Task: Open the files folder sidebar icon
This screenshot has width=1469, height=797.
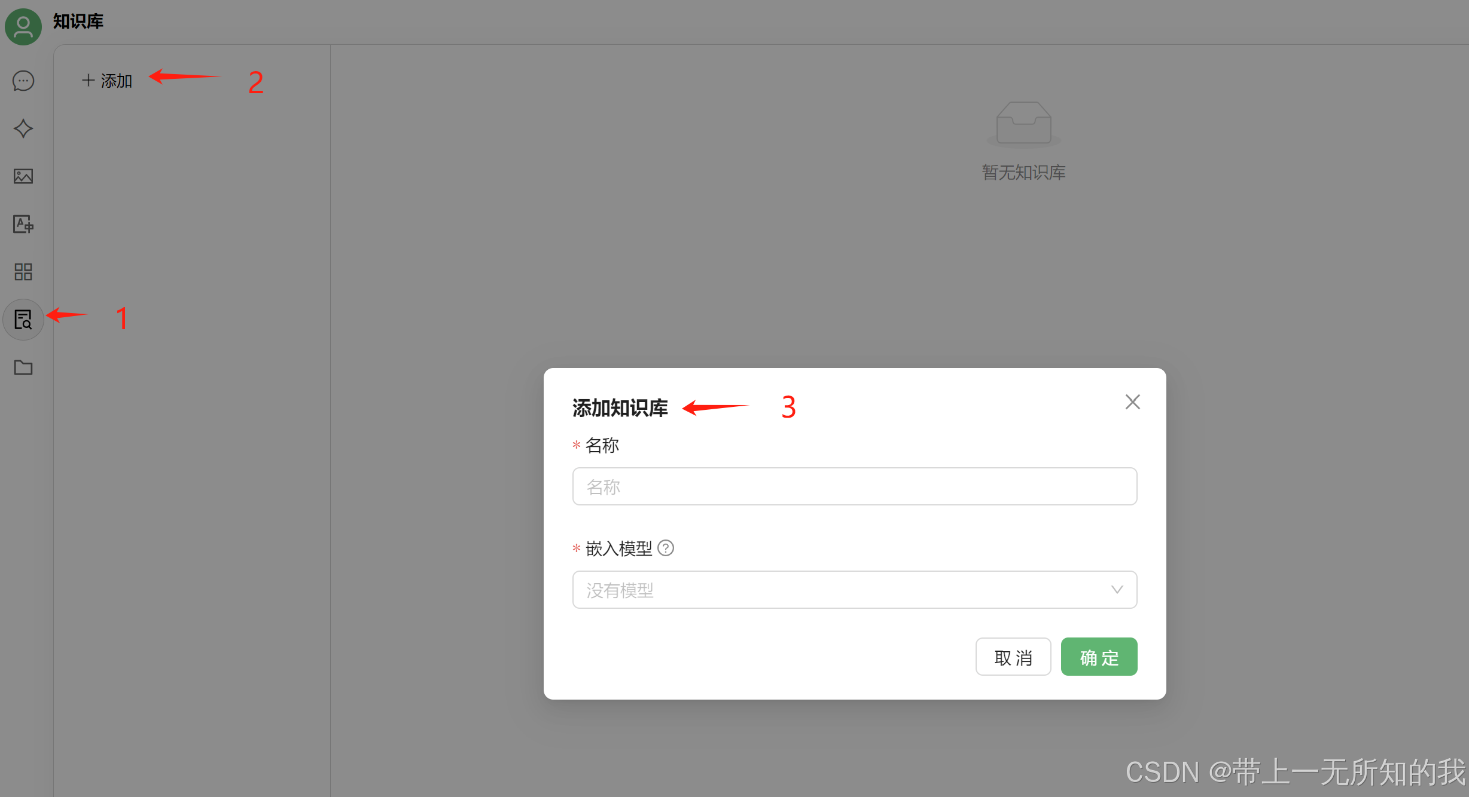Action: 23,367
